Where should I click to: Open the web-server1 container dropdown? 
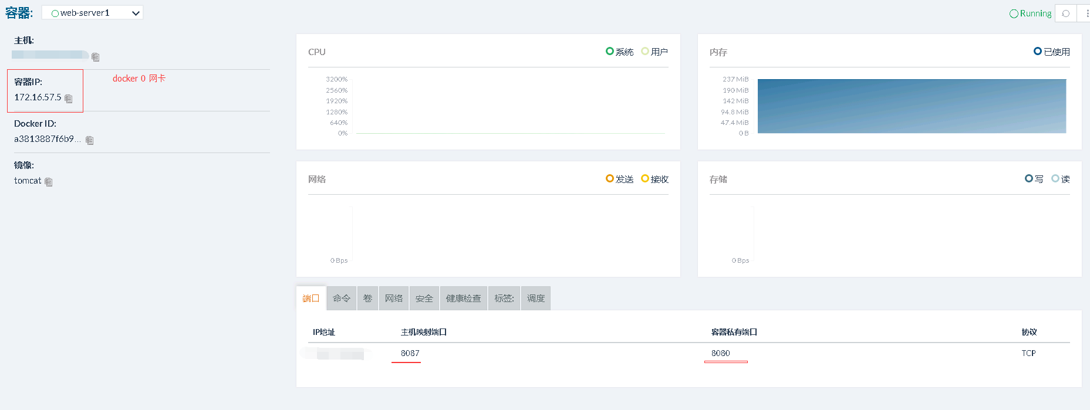pos(93,13)
